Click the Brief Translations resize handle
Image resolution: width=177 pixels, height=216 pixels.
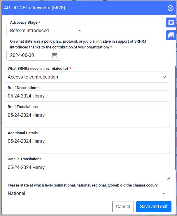point(169,126)
